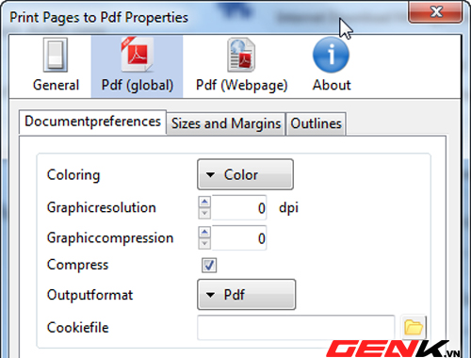This screenshot has width=471, height=358.
Task: Increase Graphicresolution with up arrow
Action: (x=204, y=202)
